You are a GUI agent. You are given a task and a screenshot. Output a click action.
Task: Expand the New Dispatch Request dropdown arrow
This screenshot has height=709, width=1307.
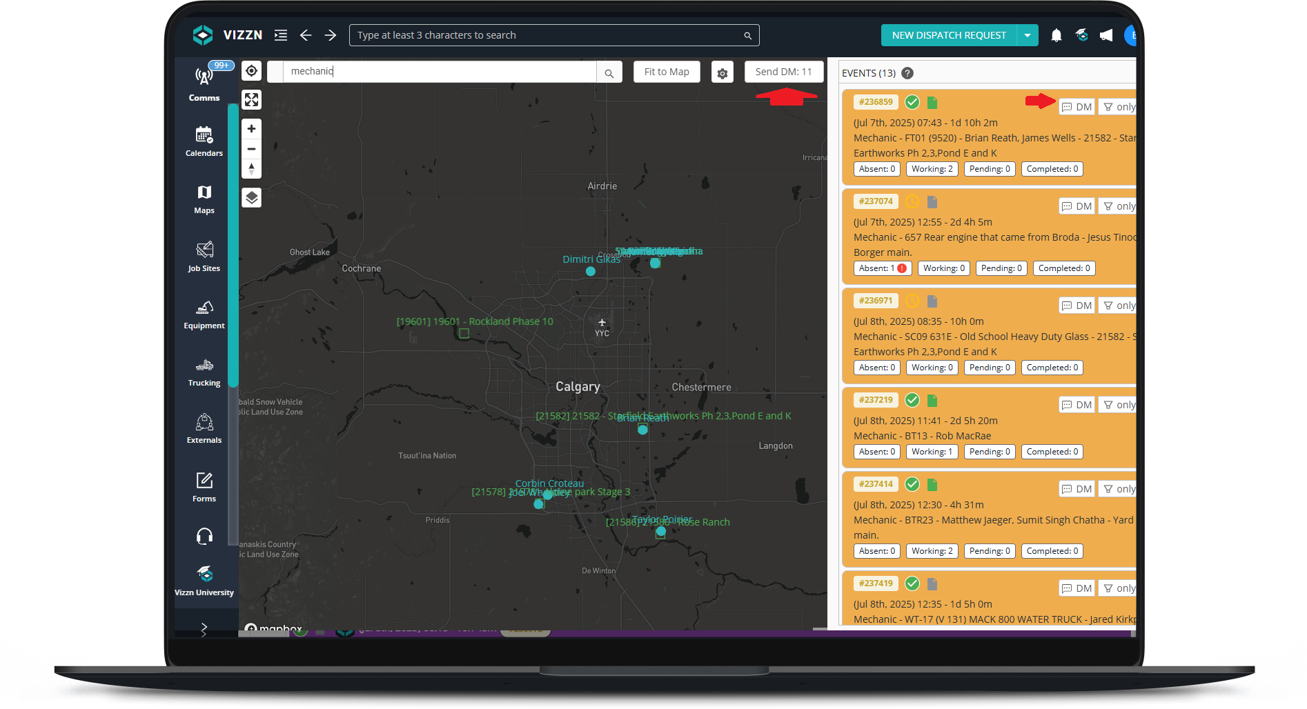1028,35
